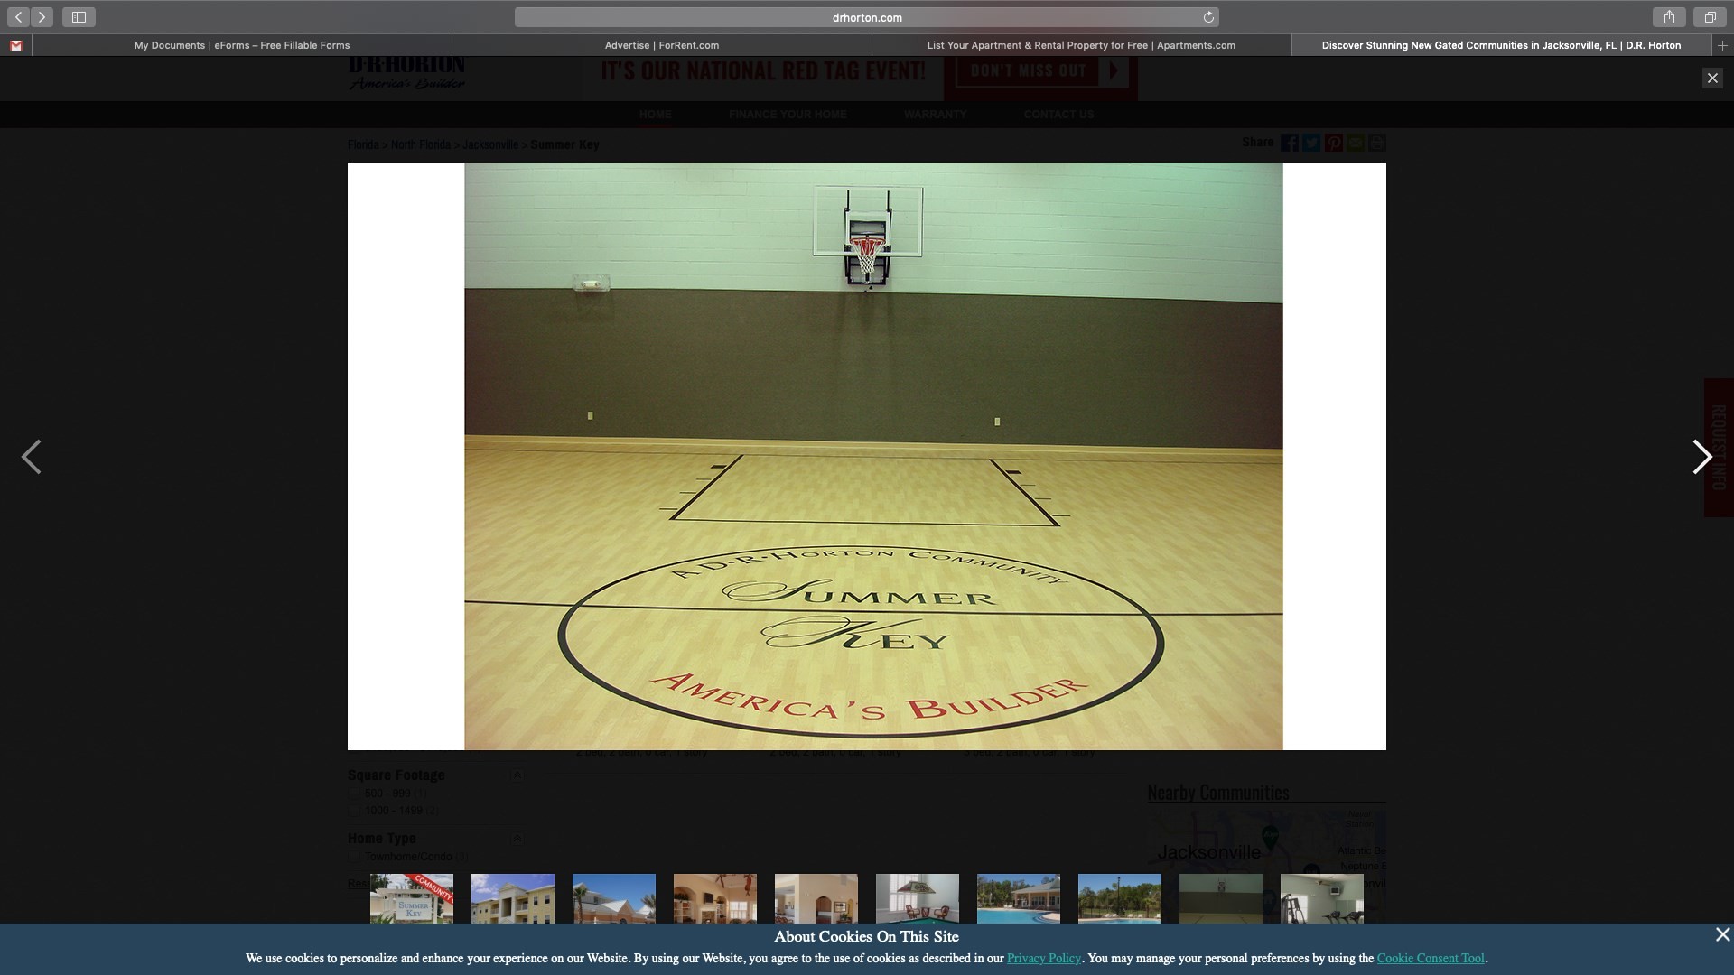Select the basketball court thumbnail
Viewport: 1734px width, 975px height.
click(1221, 898)
